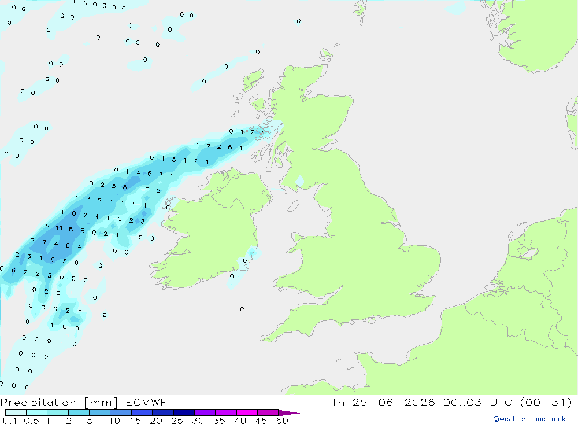The width and height of the screenshot is (578, 424).
Task: Click the '45' legend scale label
Action: coord(261,421)
